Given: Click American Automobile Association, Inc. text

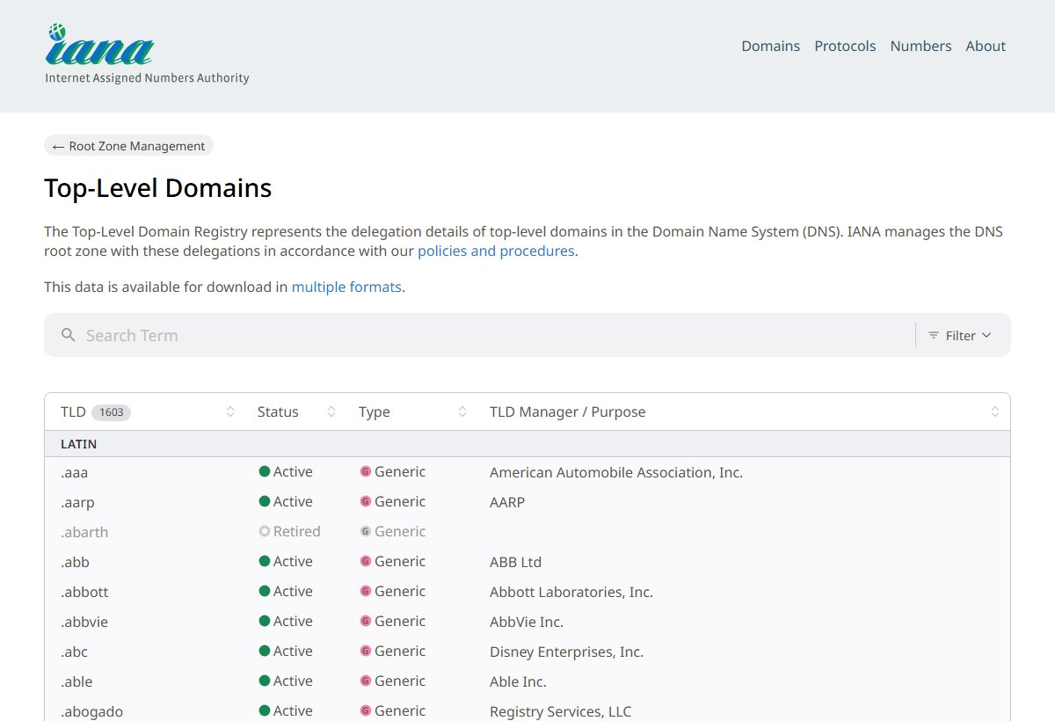Looking at the screenshot, I should [616, 472].
